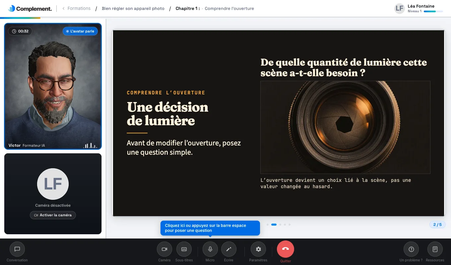451x265 pixels.
Task: Jump to the fourth slide dot
Action: tap(285, 225)
